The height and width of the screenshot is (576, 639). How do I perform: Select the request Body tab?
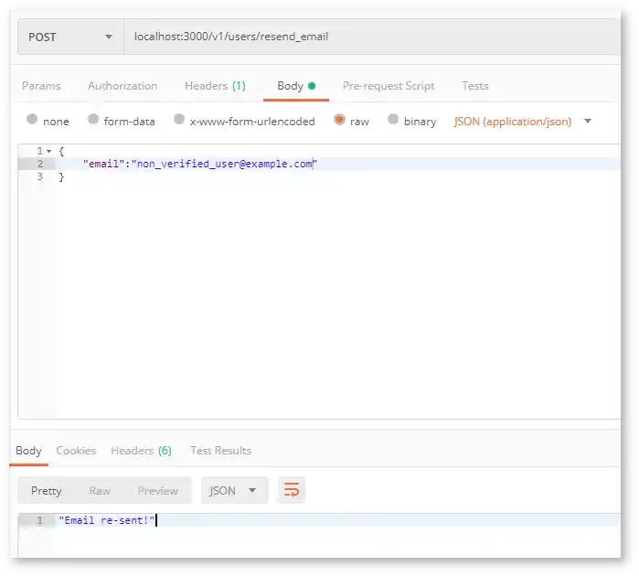coord(296,86)
